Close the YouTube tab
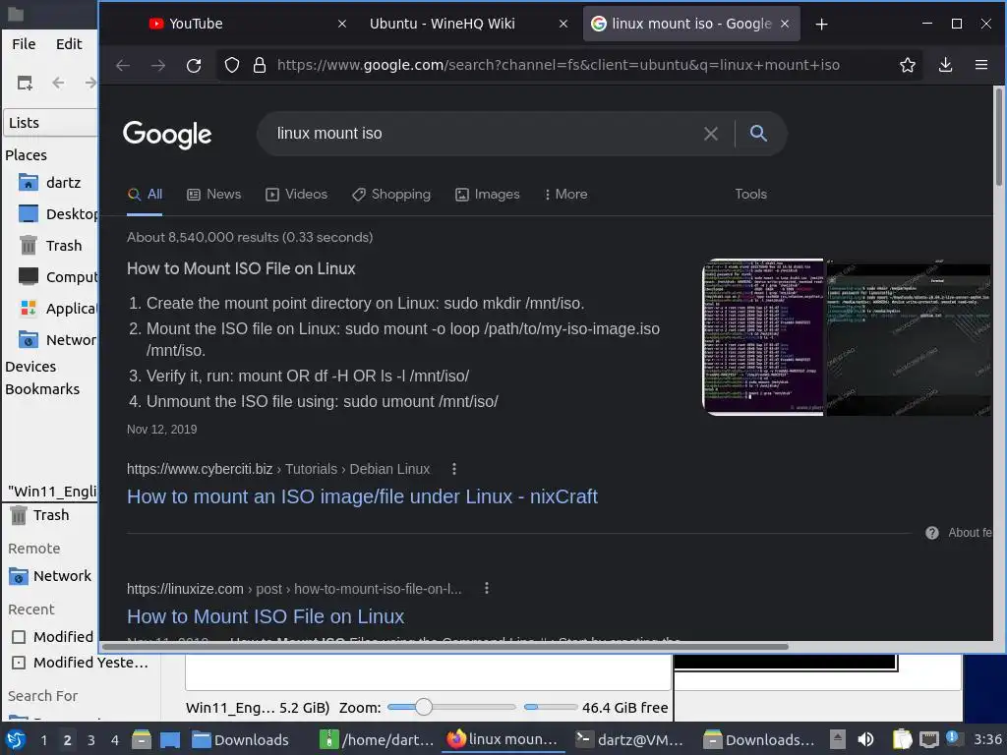This screenshot has height=755, width=1007. [x=341, y=24]
